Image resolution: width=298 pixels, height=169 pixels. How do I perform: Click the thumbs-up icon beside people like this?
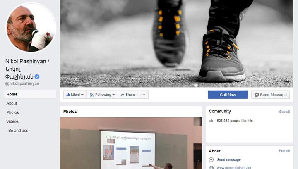coord(211,121)
